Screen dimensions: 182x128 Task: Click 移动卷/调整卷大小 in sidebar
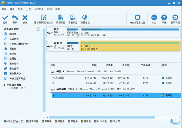click(x=19, y=44)
